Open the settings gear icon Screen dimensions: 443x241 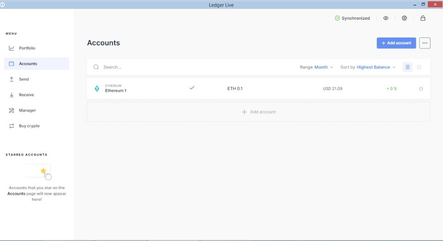pyautogui.click(x=404, y=18)
